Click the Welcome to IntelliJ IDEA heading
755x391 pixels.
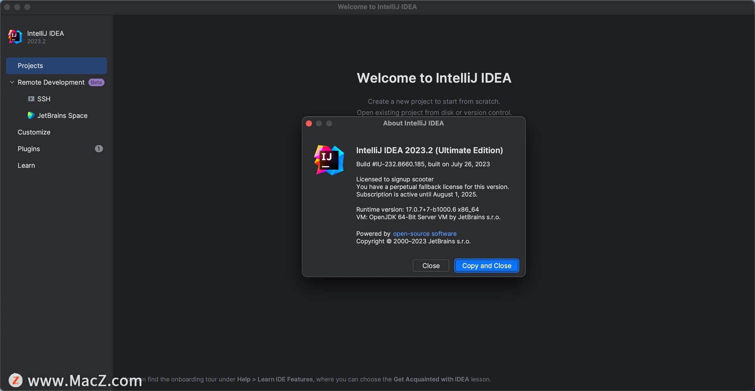click(434, 78)
